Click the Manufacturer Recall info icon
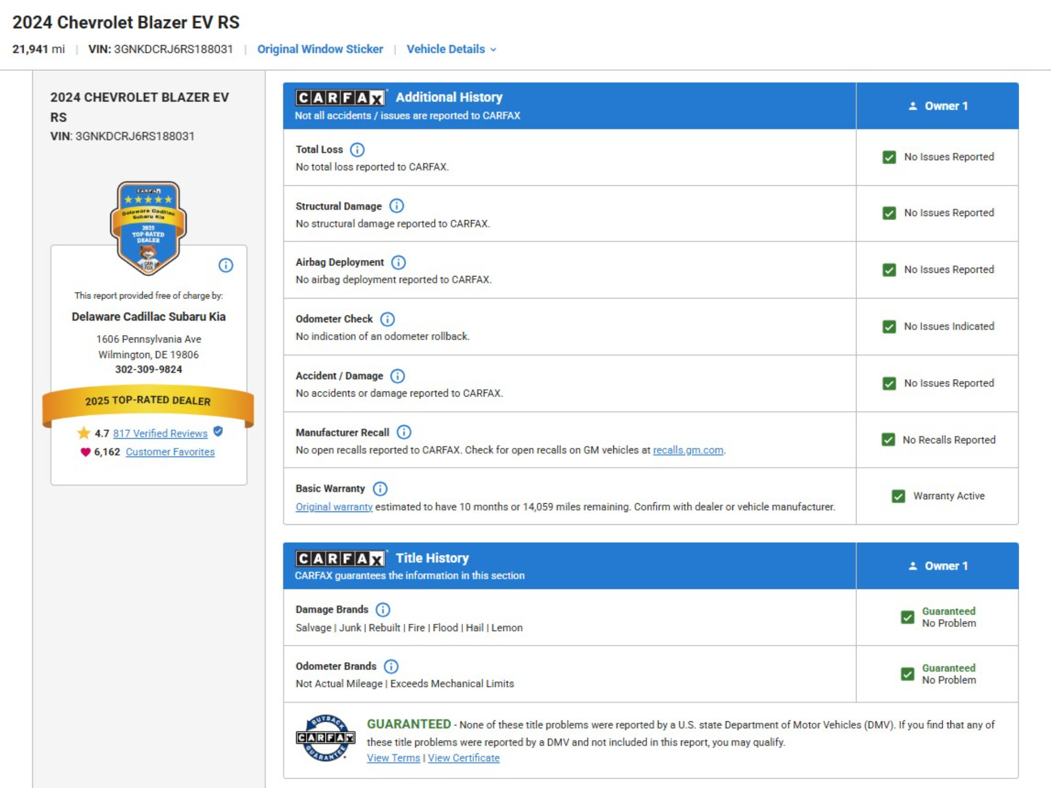 pos(404,432)
